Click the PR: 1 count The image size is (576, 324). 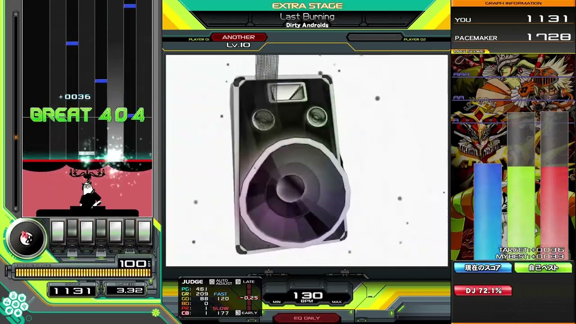(195, 309)
